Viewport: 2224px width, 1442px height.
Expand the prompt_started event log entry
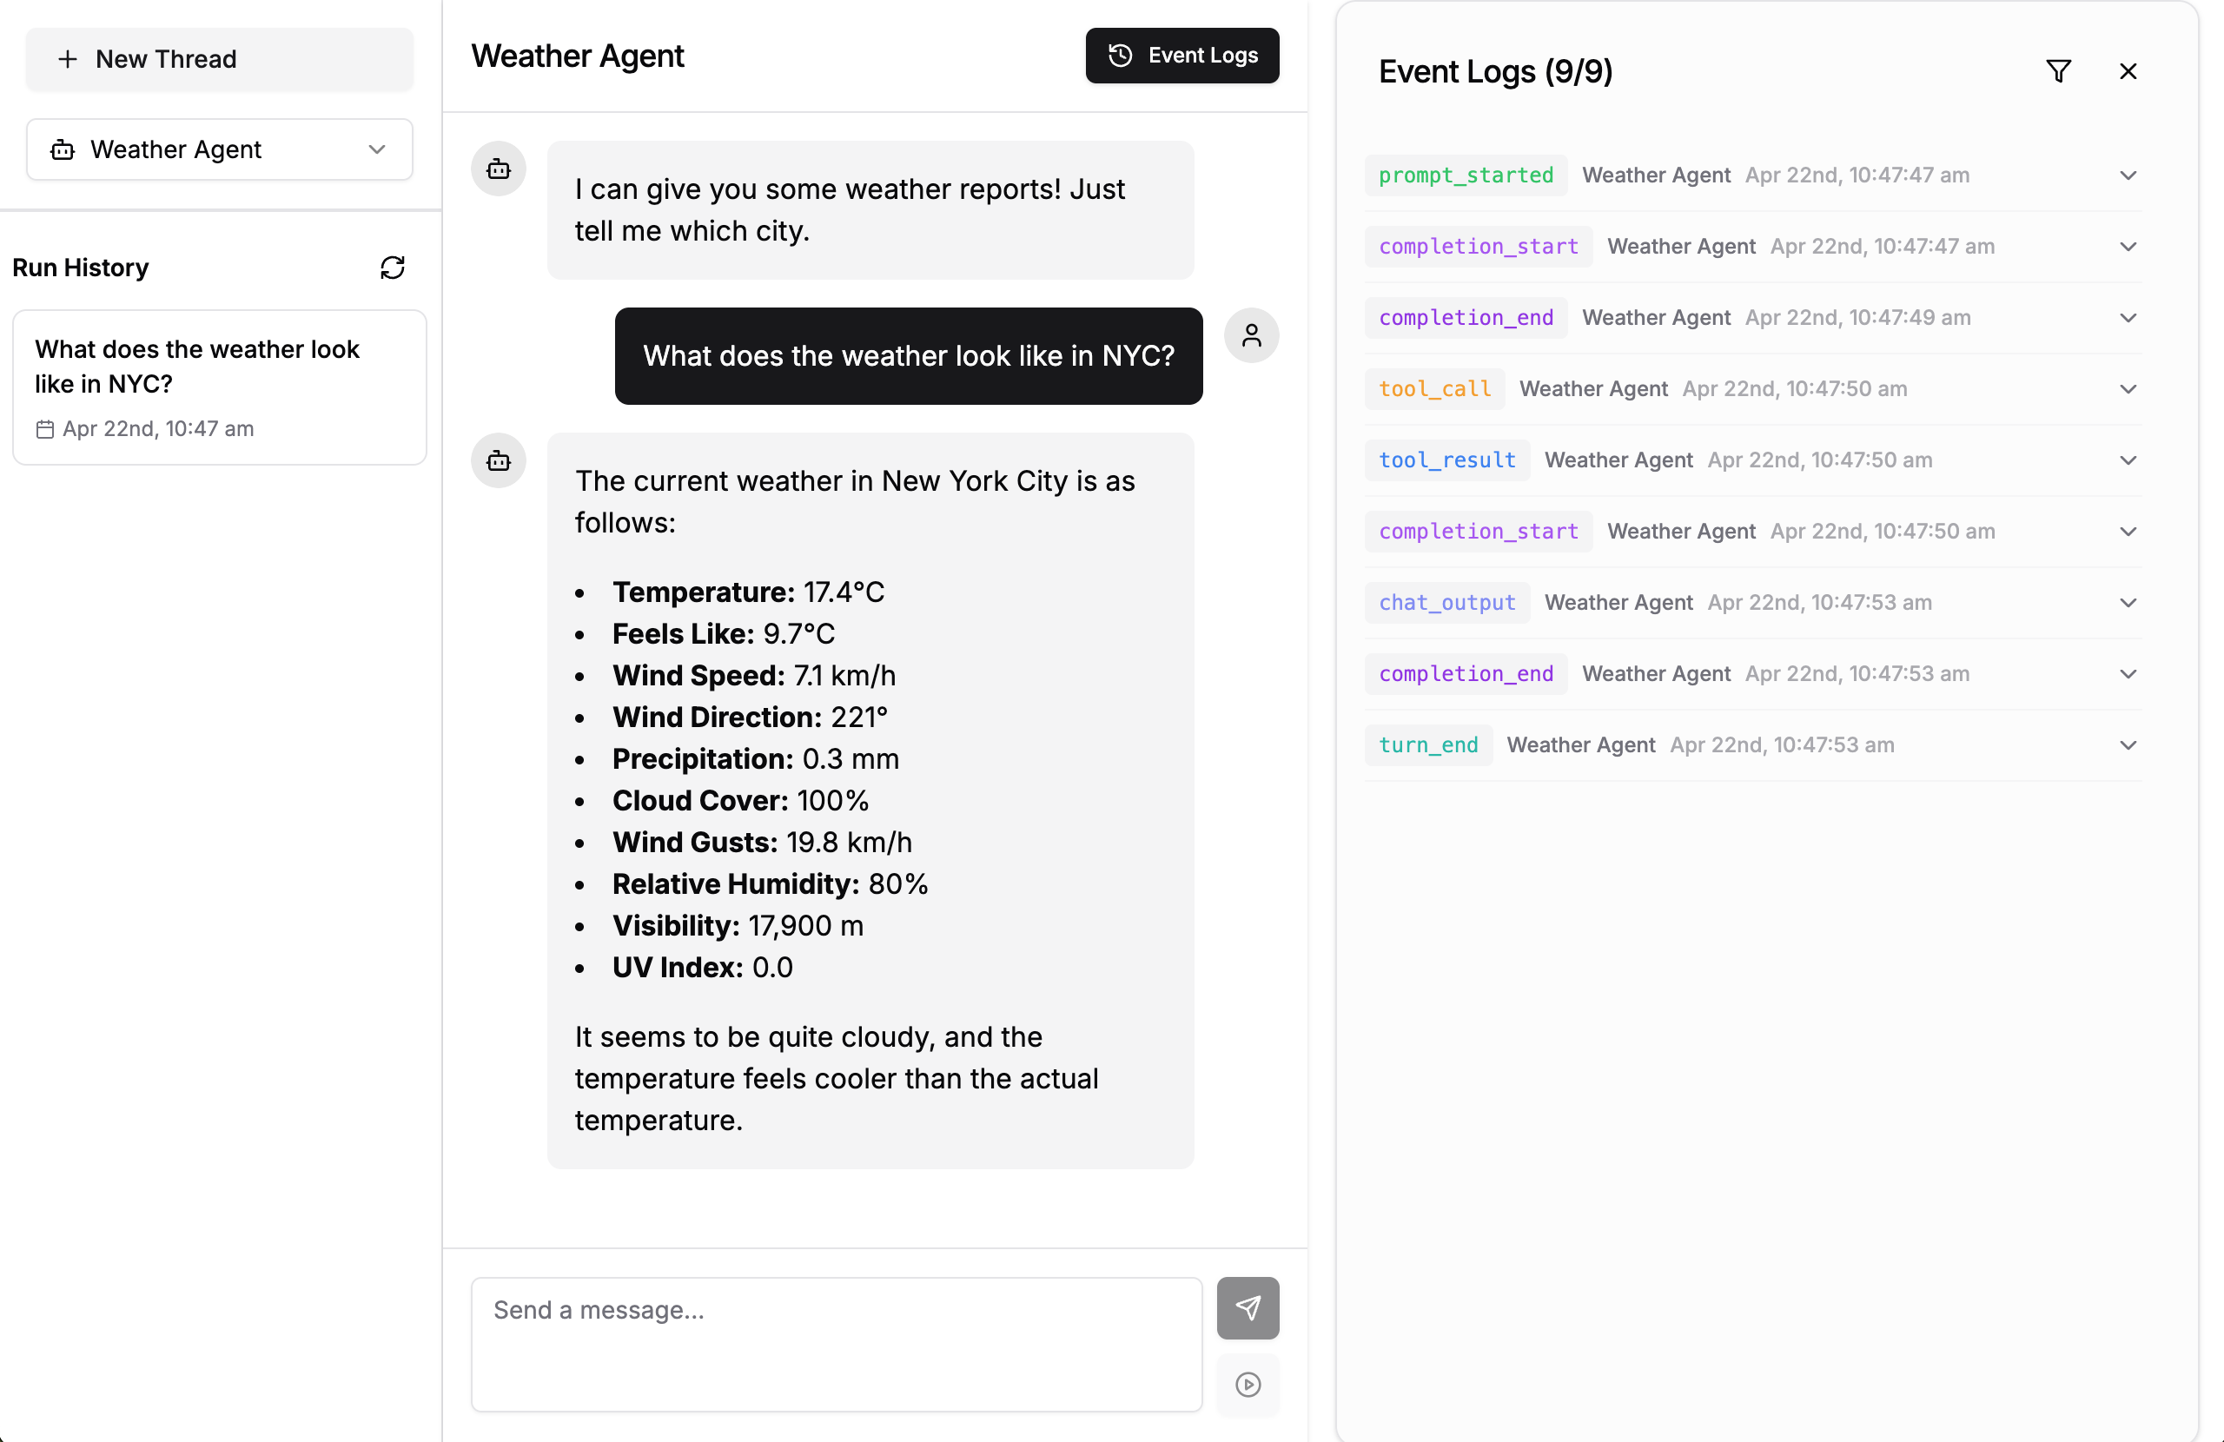[2128, 175]
